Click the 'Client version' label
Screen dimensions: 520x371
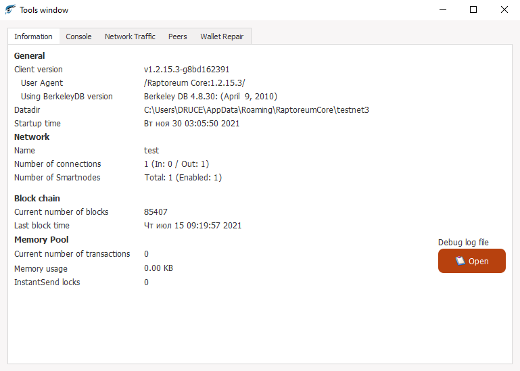39,70
